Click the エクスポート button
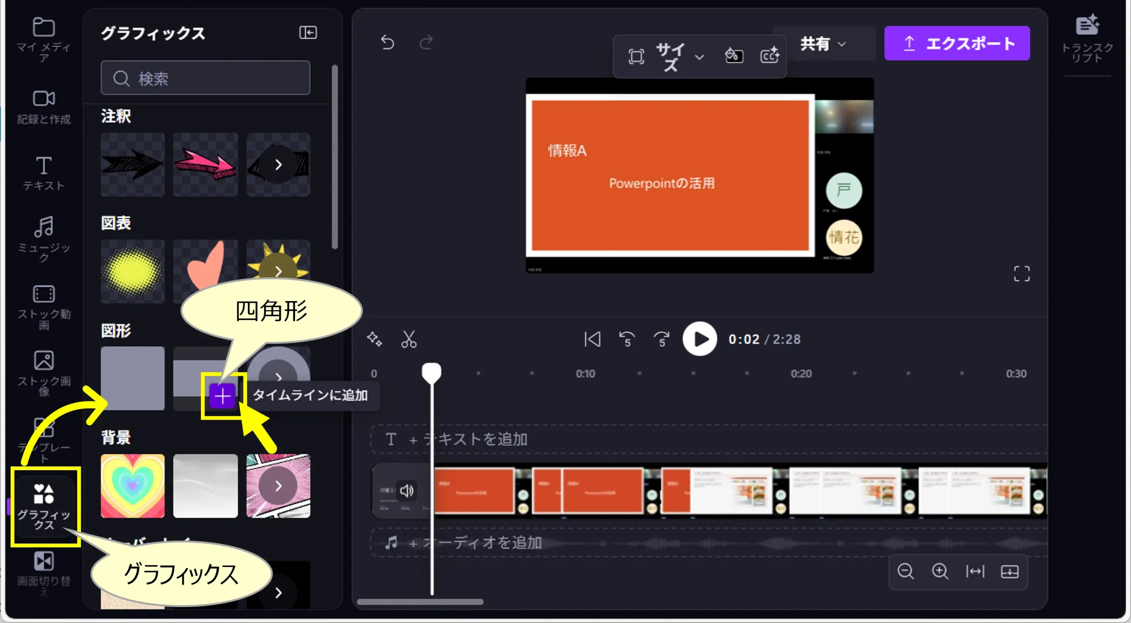Image resolution: width=1131 pixels, height=623 pixels. [957, 43]
